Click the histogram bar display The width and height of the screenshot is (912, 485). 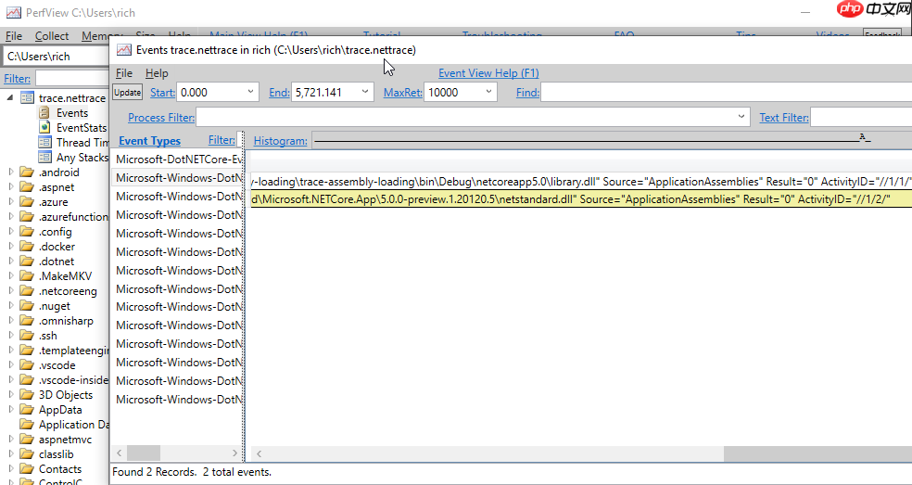click(x=612, y=140)
